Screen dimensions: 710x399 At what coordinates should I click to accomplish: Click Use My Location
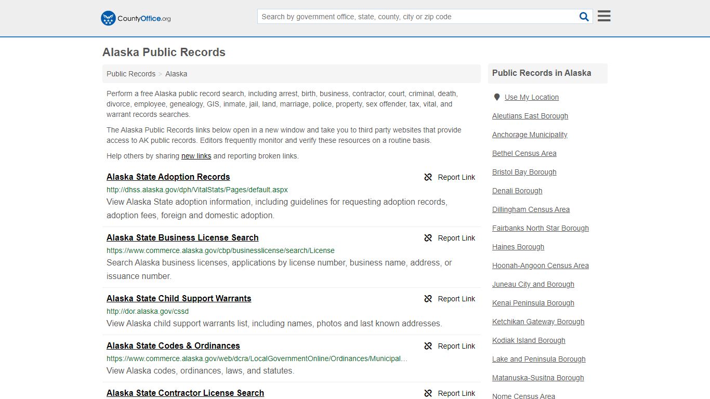coord(532,97)
